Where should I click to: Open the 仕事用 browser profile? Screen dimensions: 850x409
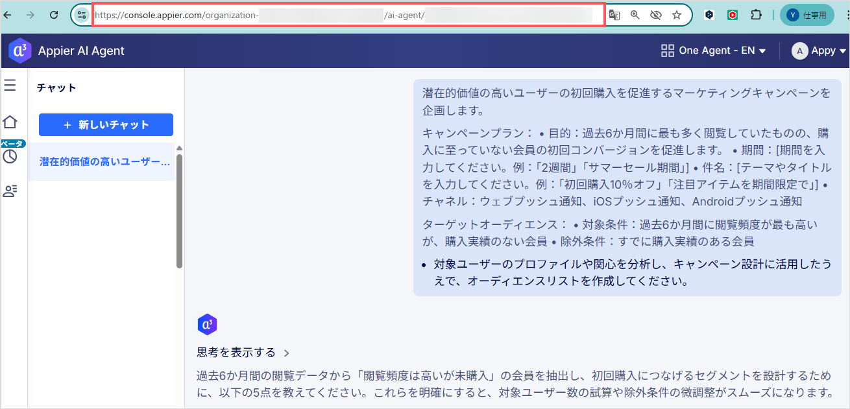(x=807, y=15)
